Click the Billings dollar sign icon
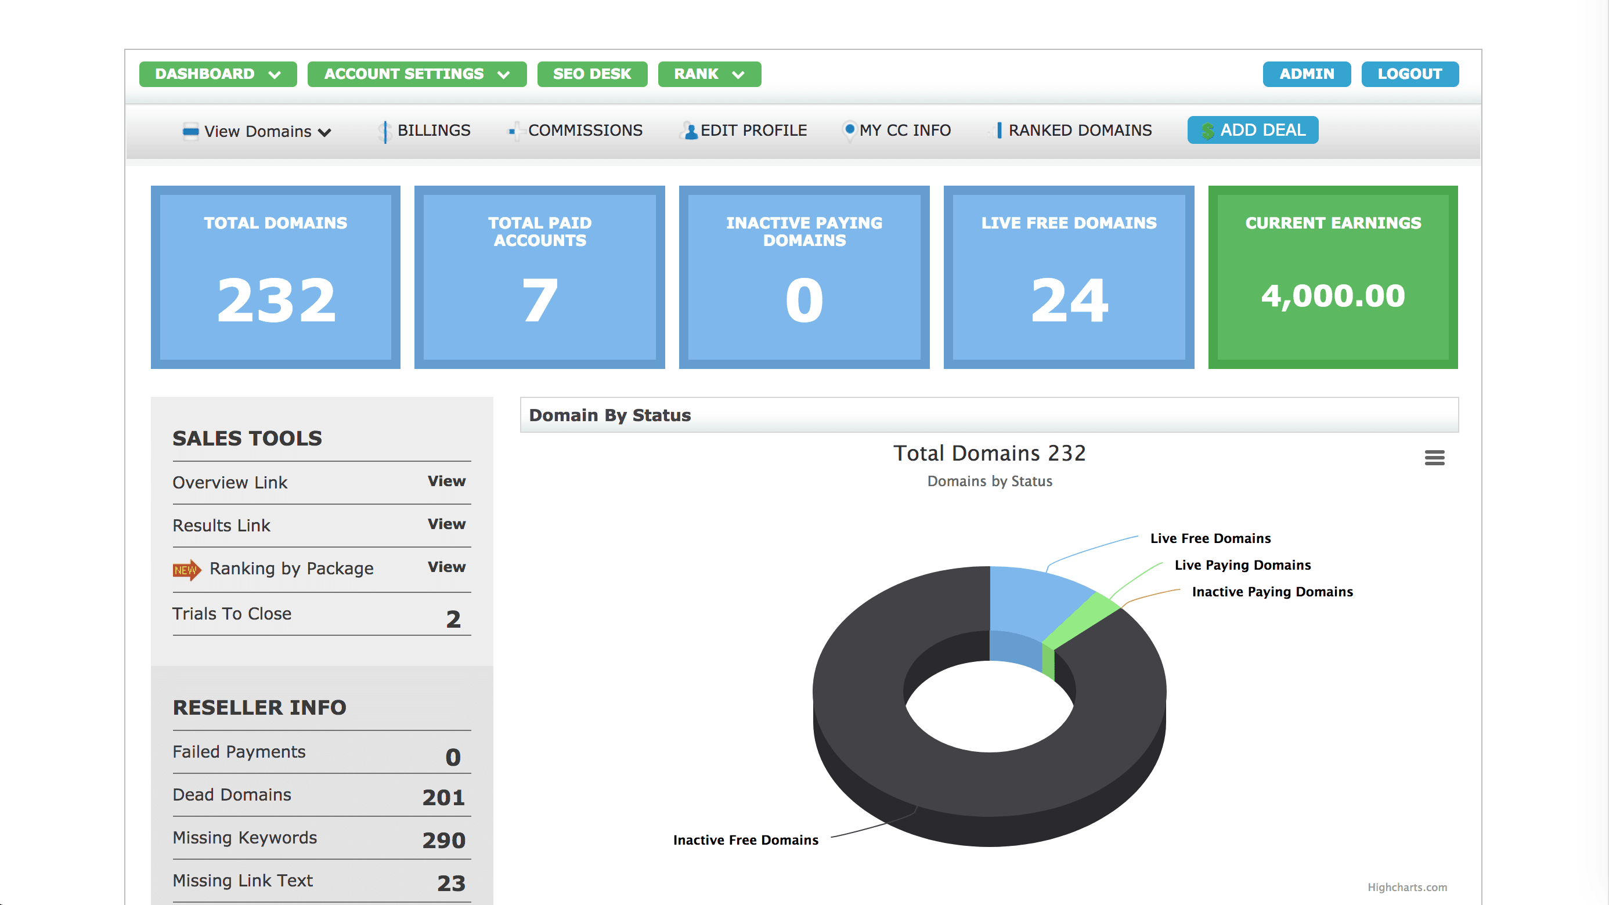This screenshot has width=1609, height=905. pyautogui.click(x=385, y=131)
